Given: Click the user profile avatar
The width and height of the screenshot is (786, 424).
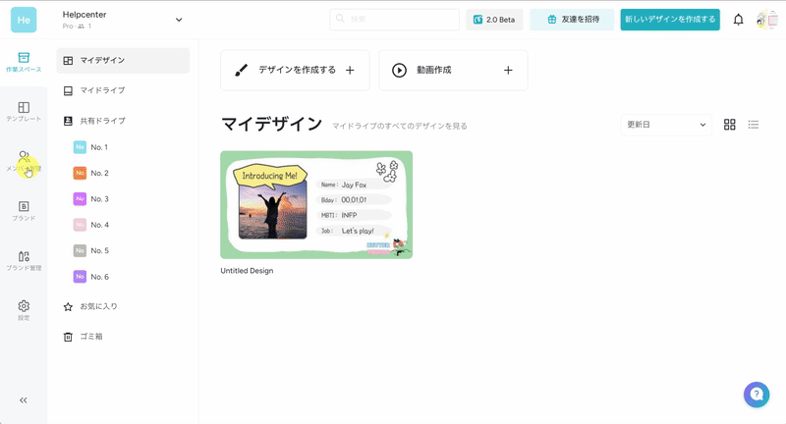Looking at the screenshot, I should (x=766, y=20).
